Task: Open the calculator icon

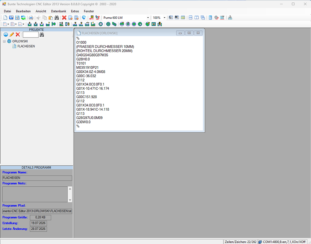Action: 210,18
